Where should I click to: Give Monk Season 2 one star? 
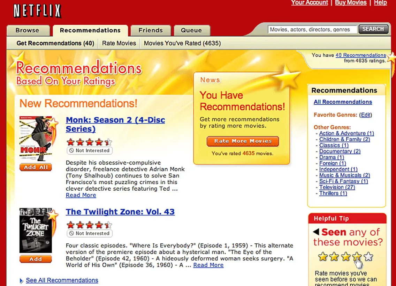click(71, 142)
